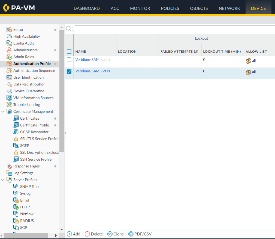The image size is (275, 239).
Task: Click the search magnifier icon
Action: tap(69, 29)
